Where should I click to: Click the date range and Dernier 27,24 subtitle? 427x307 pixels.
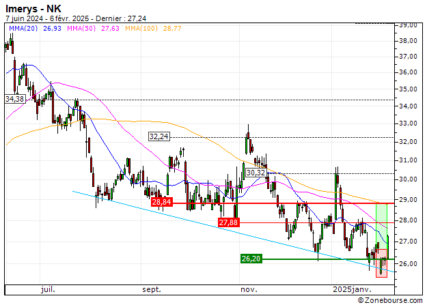click(x=76, y=18)
